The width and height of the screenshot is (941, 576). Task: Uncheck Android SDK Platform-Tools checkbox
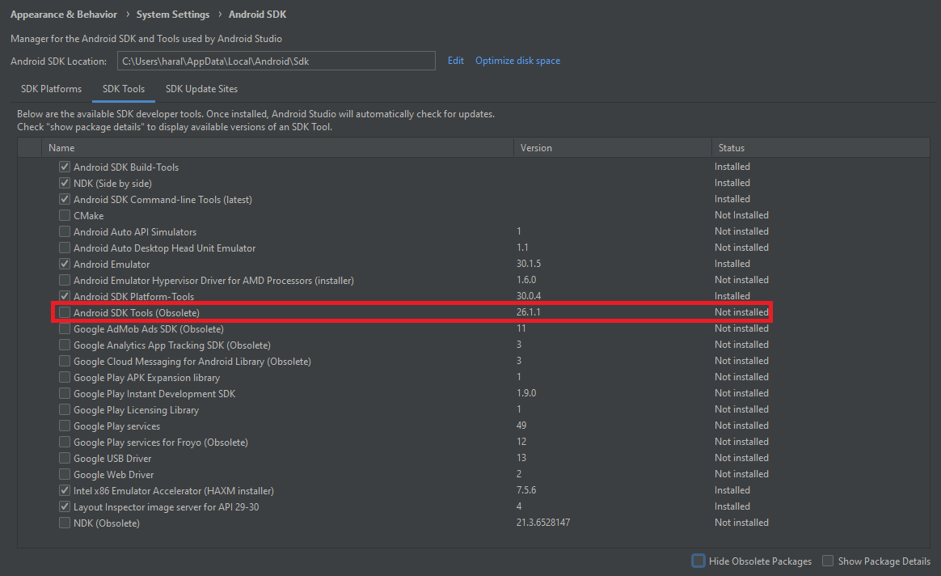[65, 296]
